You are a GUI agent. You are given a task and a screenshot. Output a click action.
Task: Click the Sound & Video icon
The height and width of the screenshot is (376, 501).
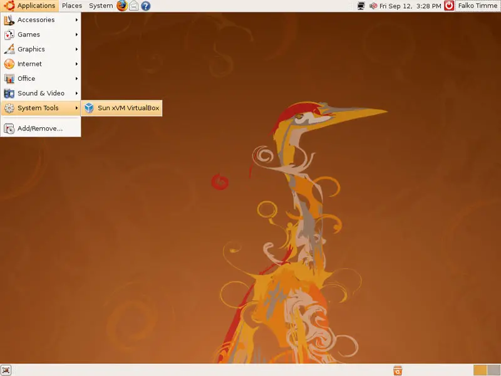click(9, 93)
